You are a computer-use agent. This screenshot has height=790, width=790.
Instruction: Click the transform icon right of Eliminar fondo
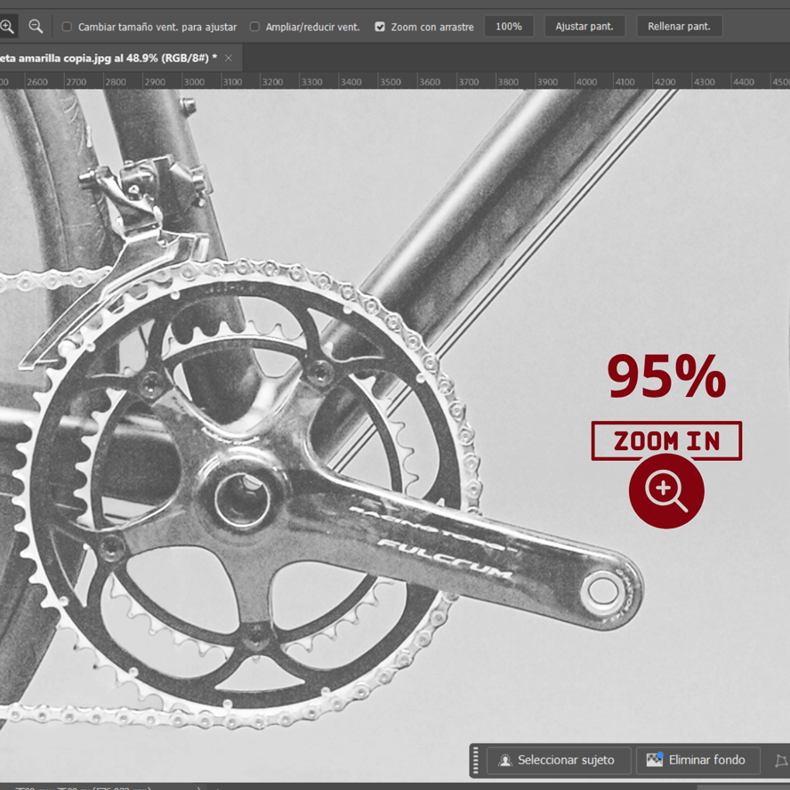(x=781, y=761)
